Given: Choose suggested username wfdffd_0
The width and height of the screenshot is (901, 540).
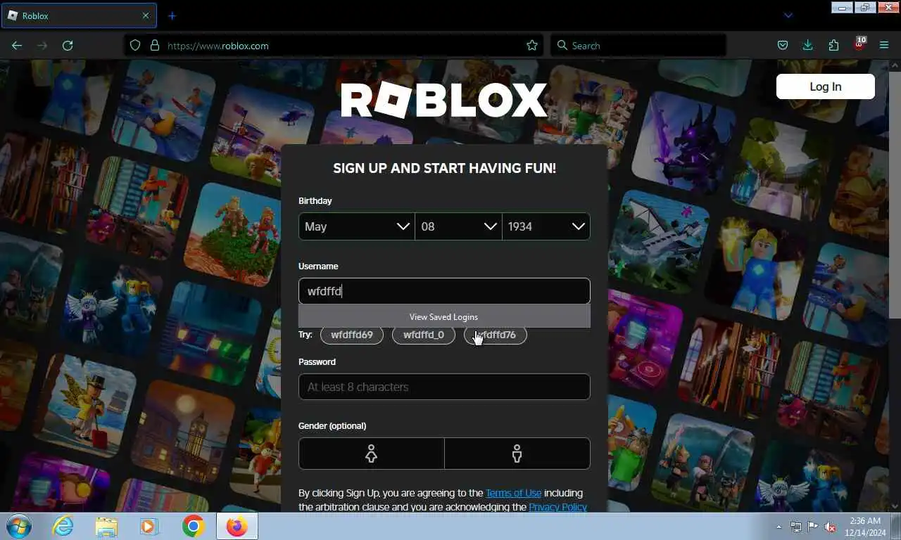Looking at the screenshot, I should 424,335.
